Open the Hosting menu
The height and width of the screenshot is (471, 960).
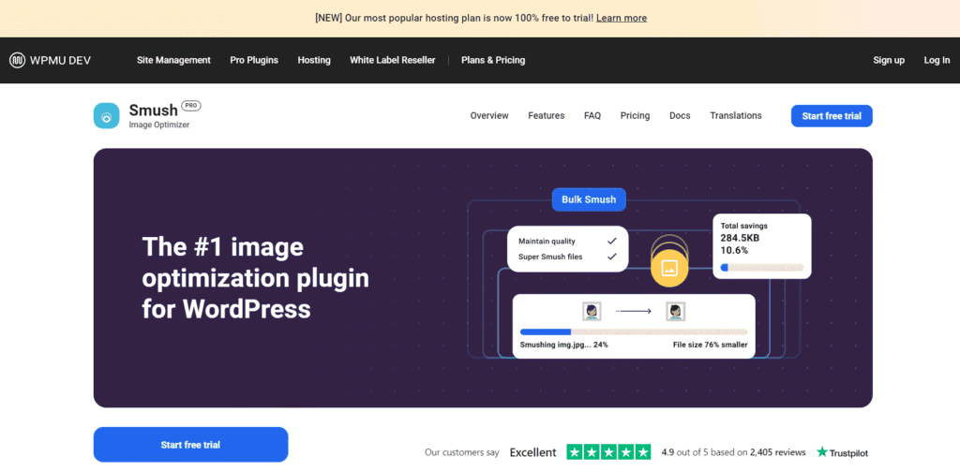pos(314,60)
